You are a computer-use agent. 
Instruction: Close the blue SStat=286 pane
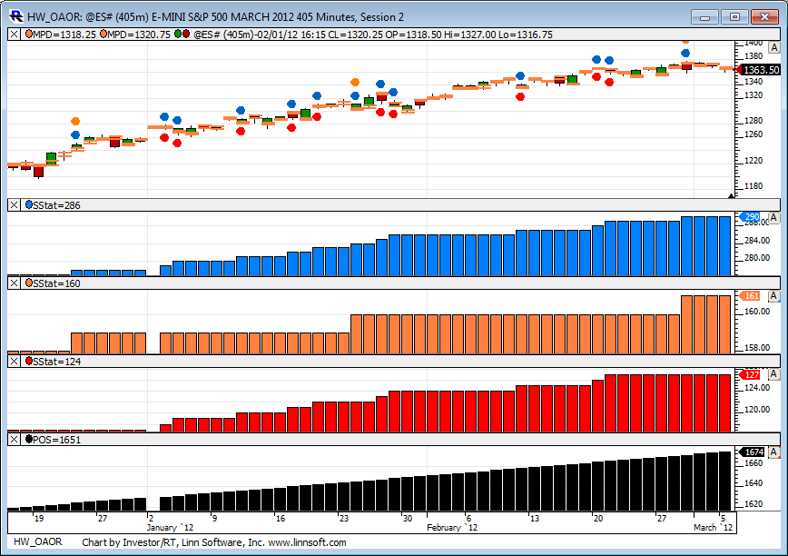14,205
